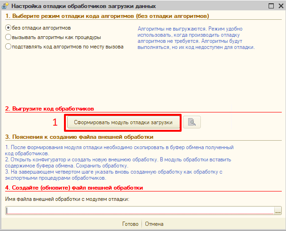Click heading '4. Создайте (обновите) файл внешней обработки'
Viewport: 286px width, 231px height.
click(74, 188)
